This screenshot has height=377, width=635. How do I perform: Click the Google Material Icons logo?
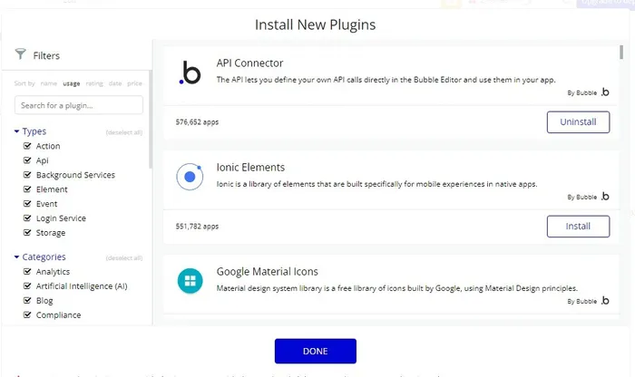tap(190, 281)
